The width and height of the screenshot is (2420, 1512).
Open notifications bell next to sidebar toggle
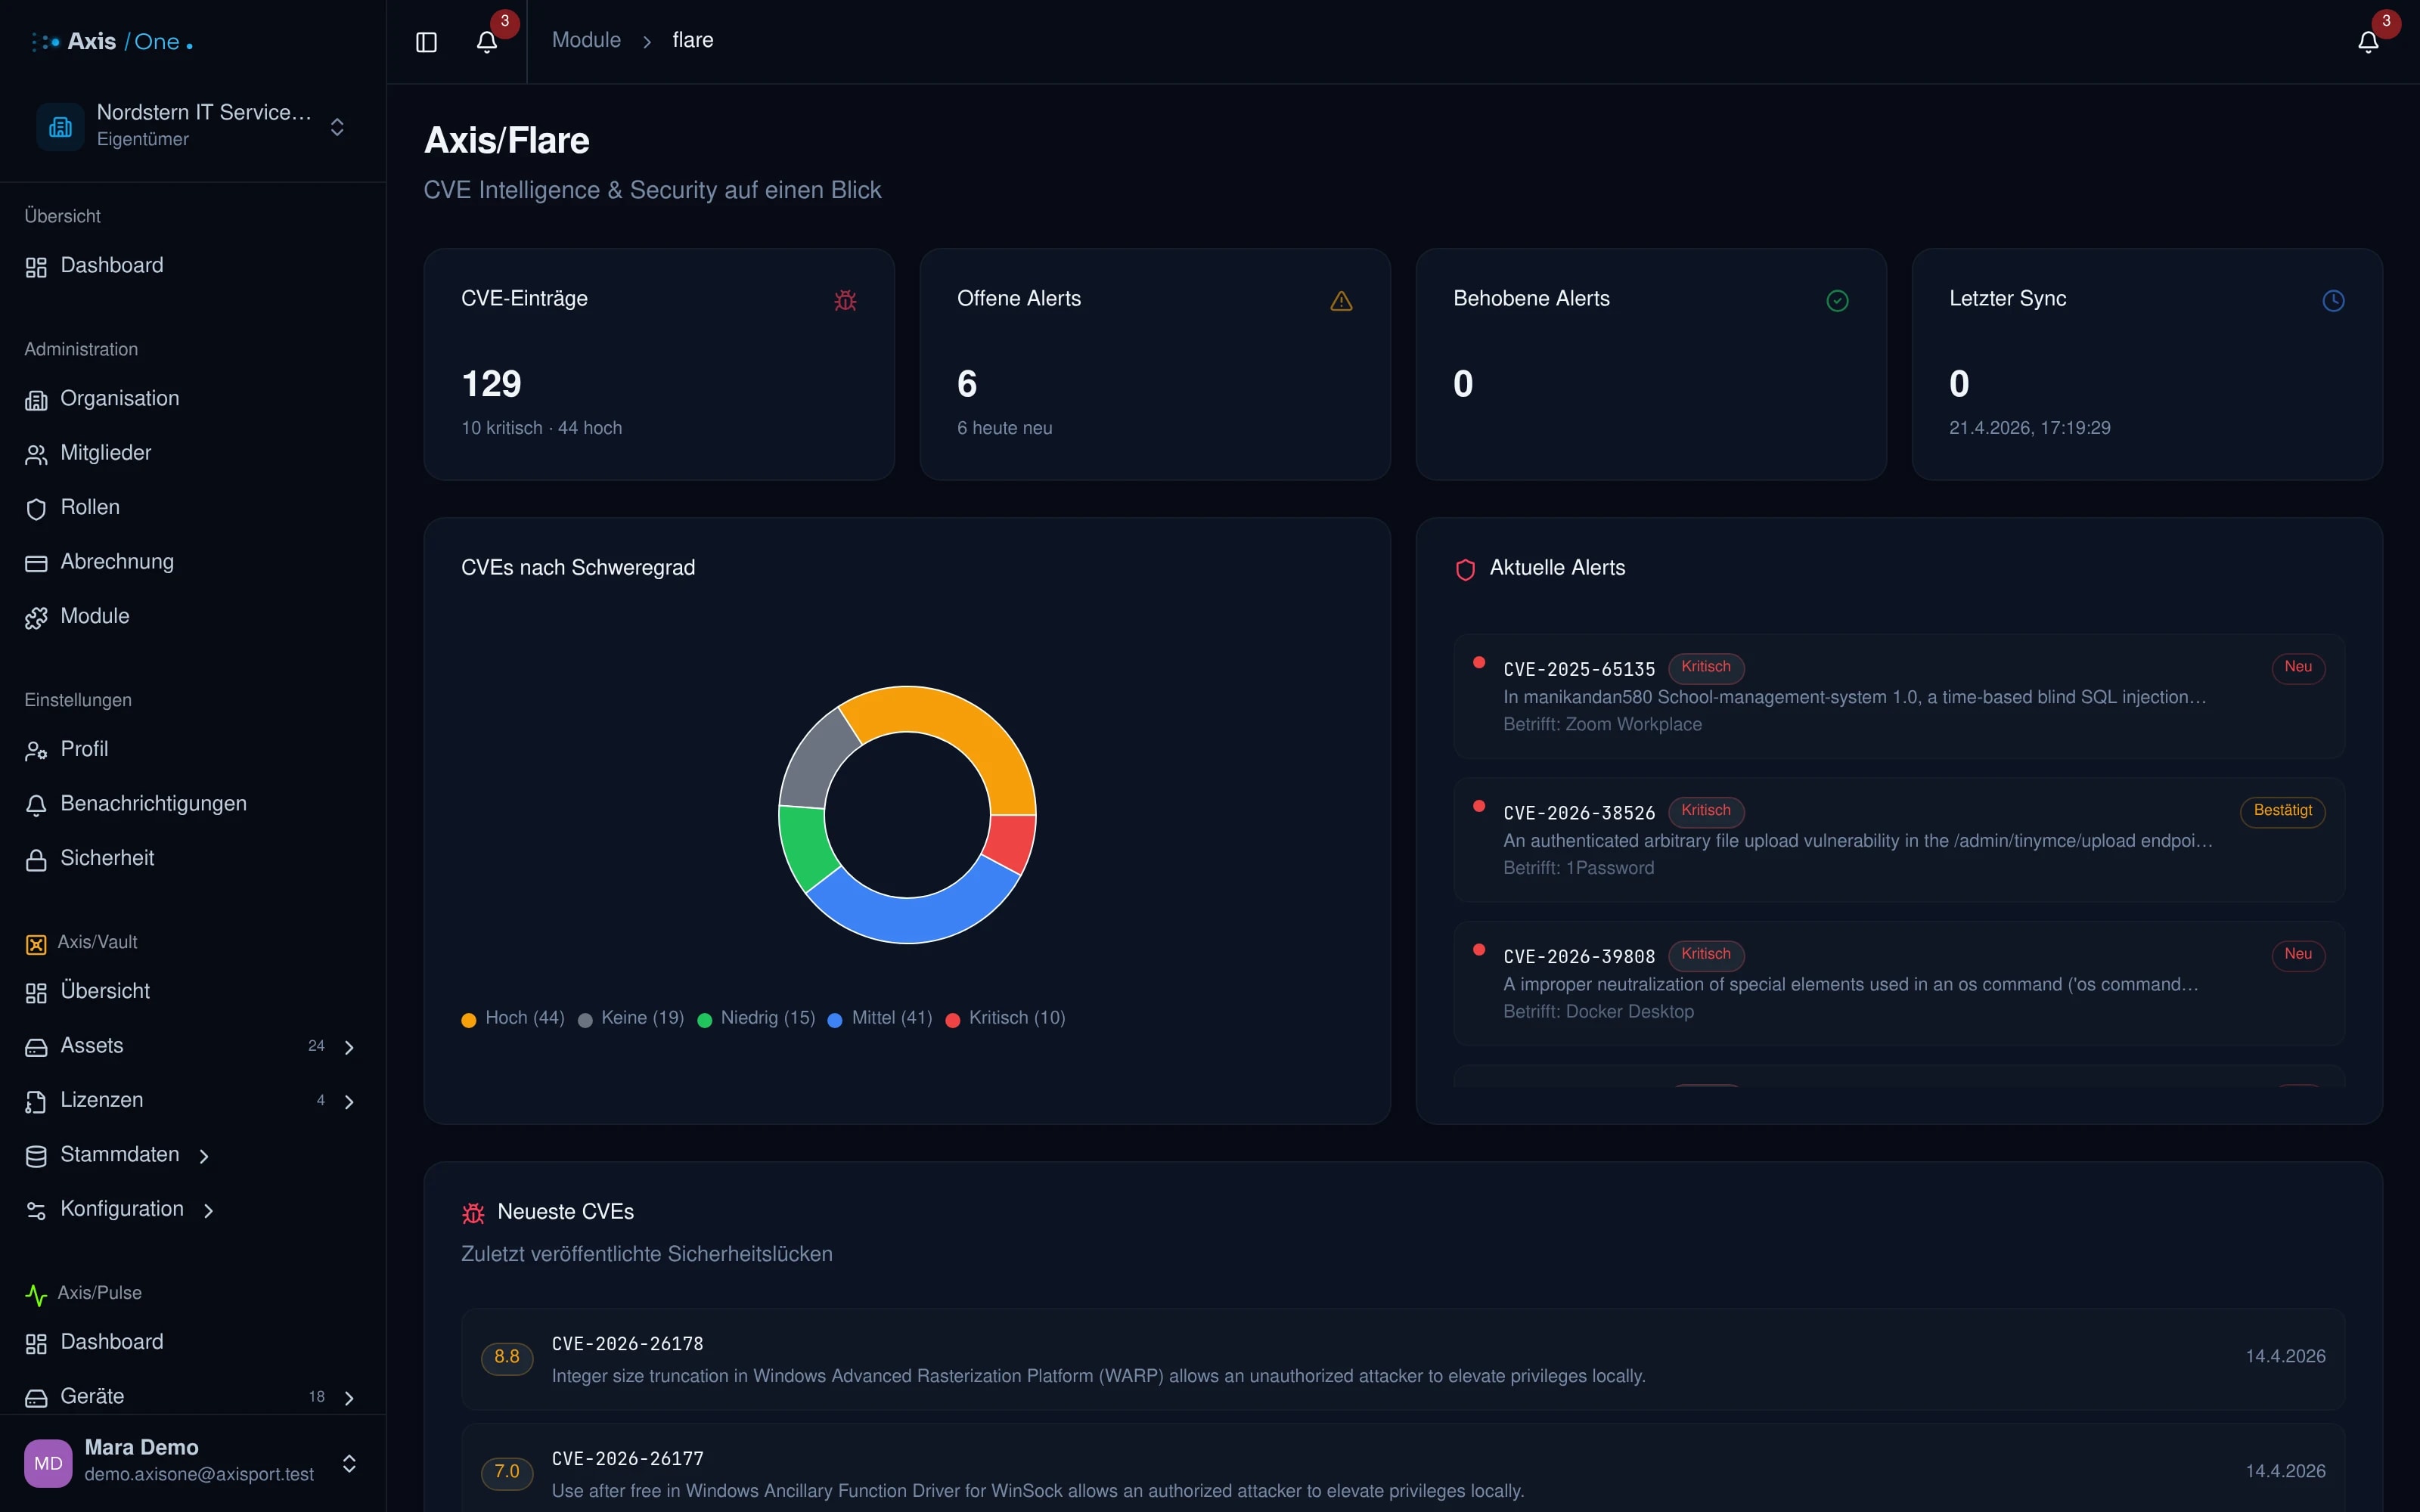pos(487,42)
